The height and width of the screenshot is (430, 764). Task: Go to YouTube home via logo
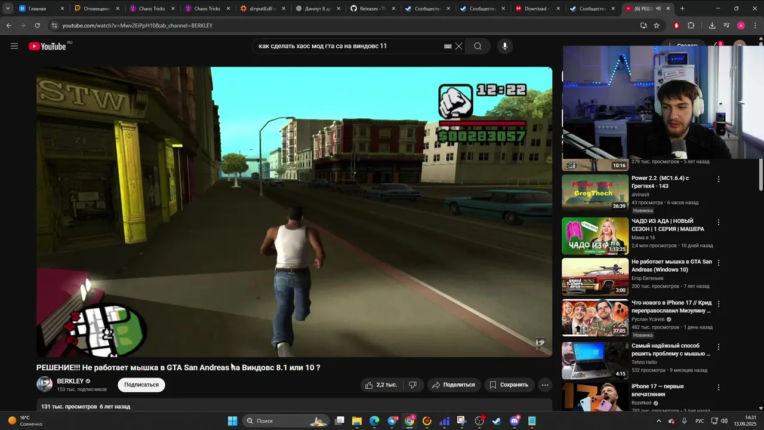click(47, 46)
